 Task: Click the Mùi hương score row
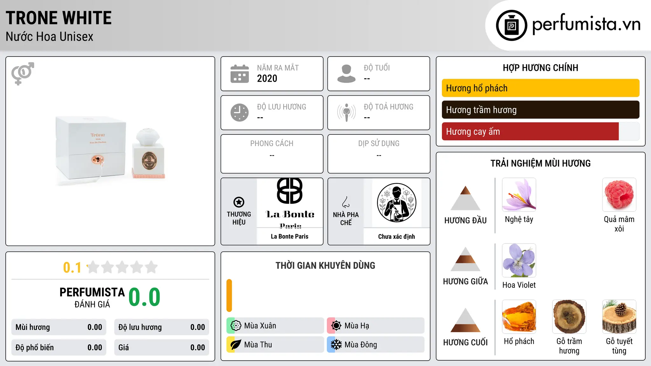click(59, 327)
